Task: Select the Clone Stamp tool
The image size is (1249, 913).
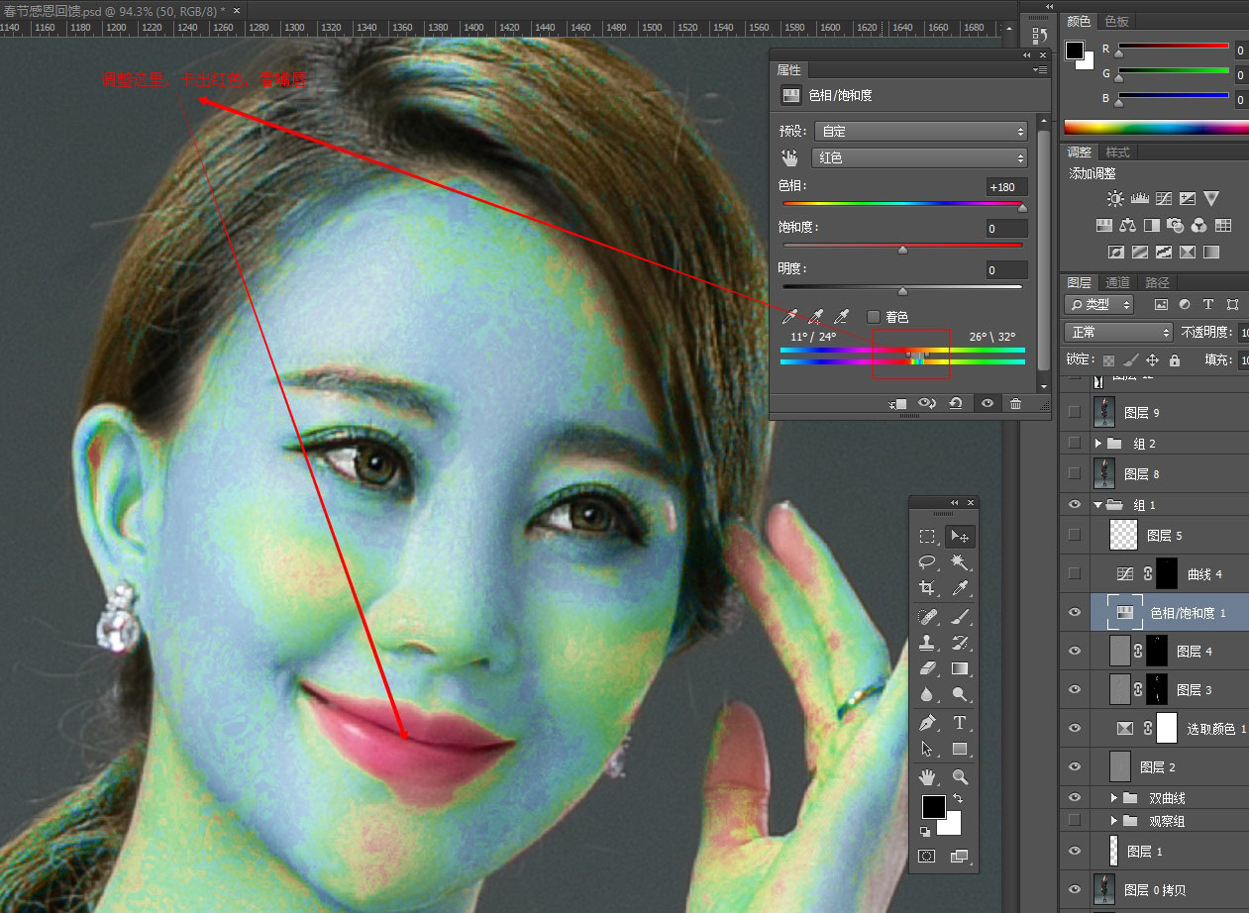Action: coord(927,643)
